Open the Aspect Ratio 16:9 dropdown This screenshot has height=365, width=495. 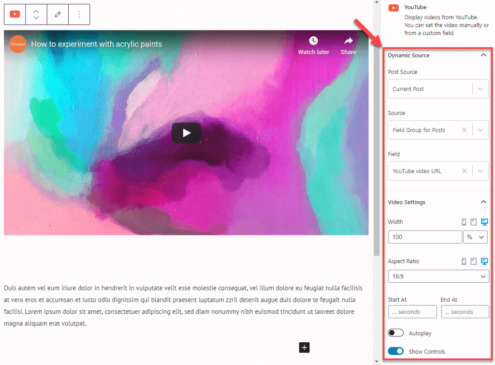coord(438,276)
